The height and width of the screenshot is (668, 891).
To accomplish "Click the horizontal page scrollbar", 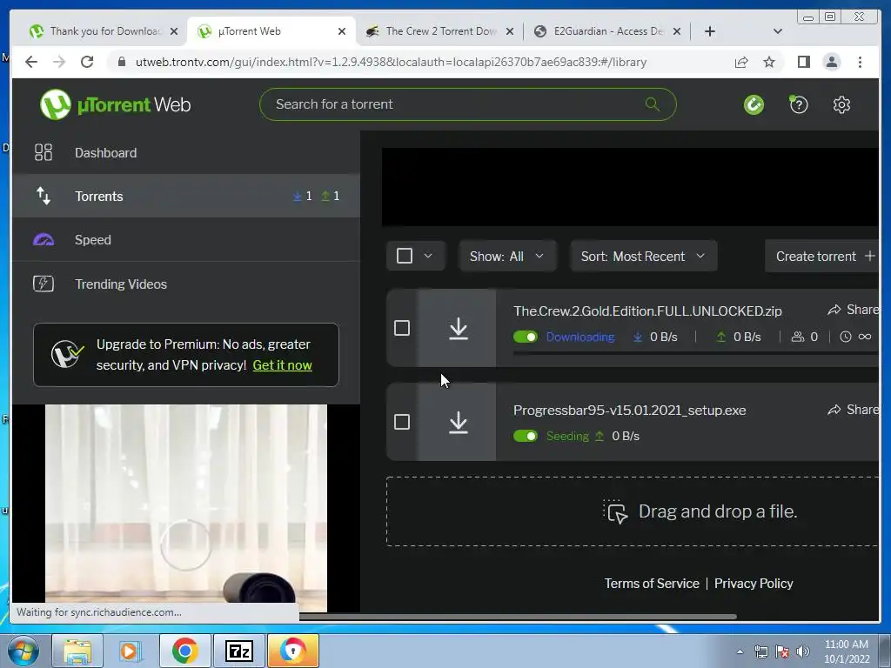I will click(x=517, y=617).
